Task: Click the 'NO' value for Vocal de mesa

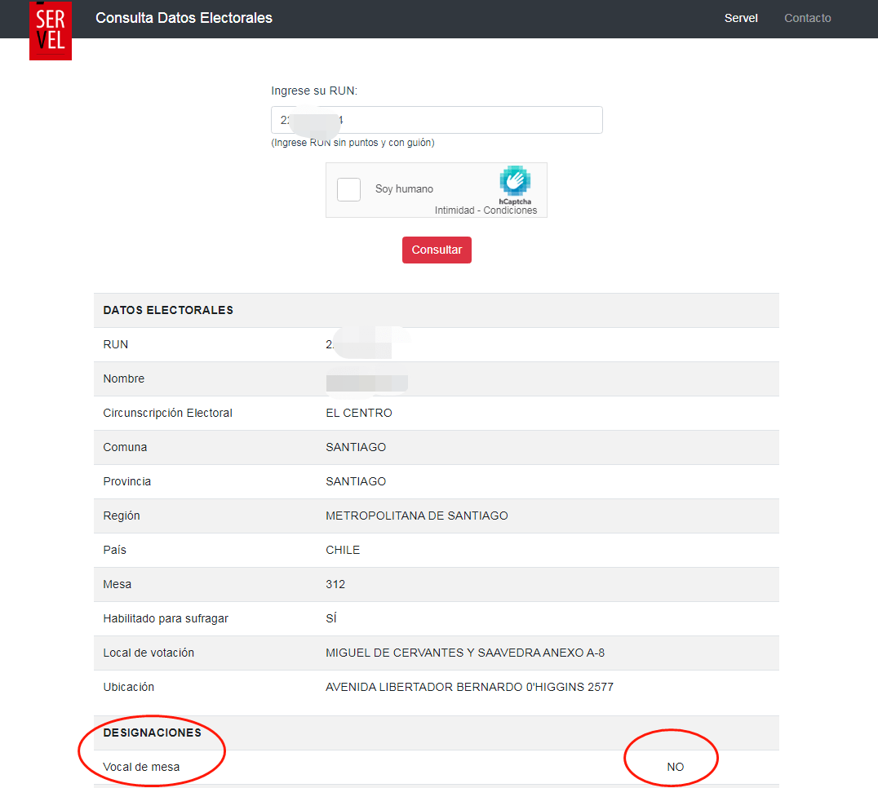Action: [675, 767]
